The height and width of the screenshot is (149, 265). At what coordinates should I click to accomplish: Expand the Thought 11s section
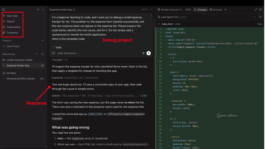click(x=60, y=60)
